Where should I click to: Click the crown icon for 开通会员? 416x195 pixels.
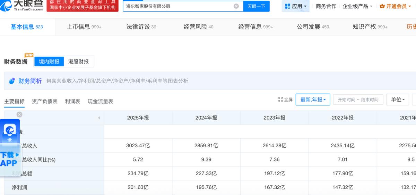click(x=382, y=6)
